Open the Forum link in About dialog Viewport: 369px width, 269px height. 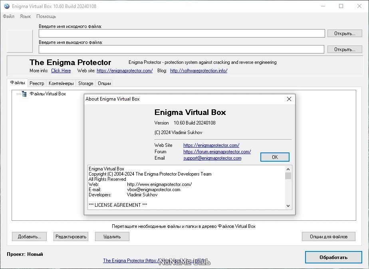pos(217,152)
